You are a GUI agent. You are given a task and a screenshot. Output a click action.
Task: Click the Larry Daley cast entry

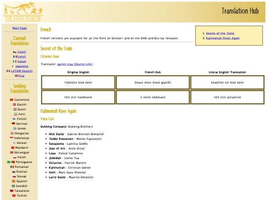71,177
